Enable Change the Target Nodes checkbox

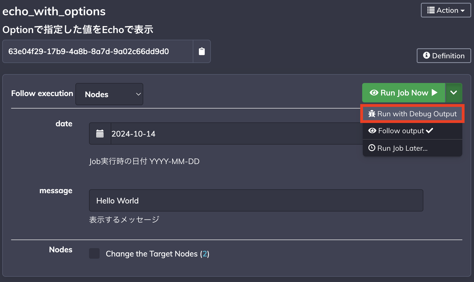pos(94,253)
